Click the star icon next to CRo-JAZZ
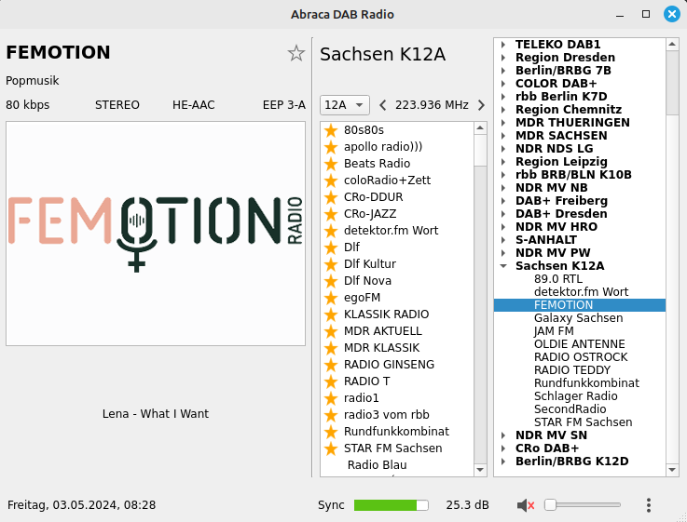This screenshot has height=522, width=687. [x=331, y=214]
